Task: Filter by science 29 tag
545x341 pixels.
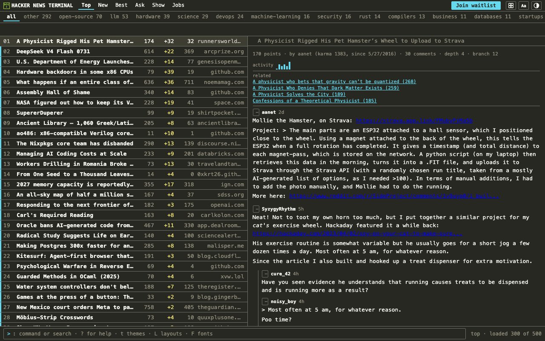Action: tap(193, 17)
